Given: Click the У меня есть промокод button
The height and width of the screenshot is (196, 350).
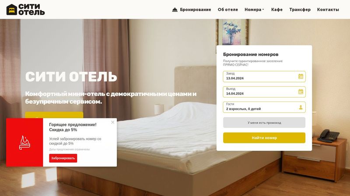Looking at the screenshot, I should click(264, 122).
